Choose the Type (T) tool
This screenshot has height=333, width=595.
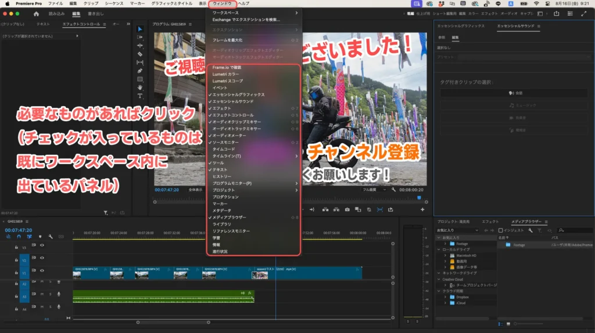click(x=140, y=96)
